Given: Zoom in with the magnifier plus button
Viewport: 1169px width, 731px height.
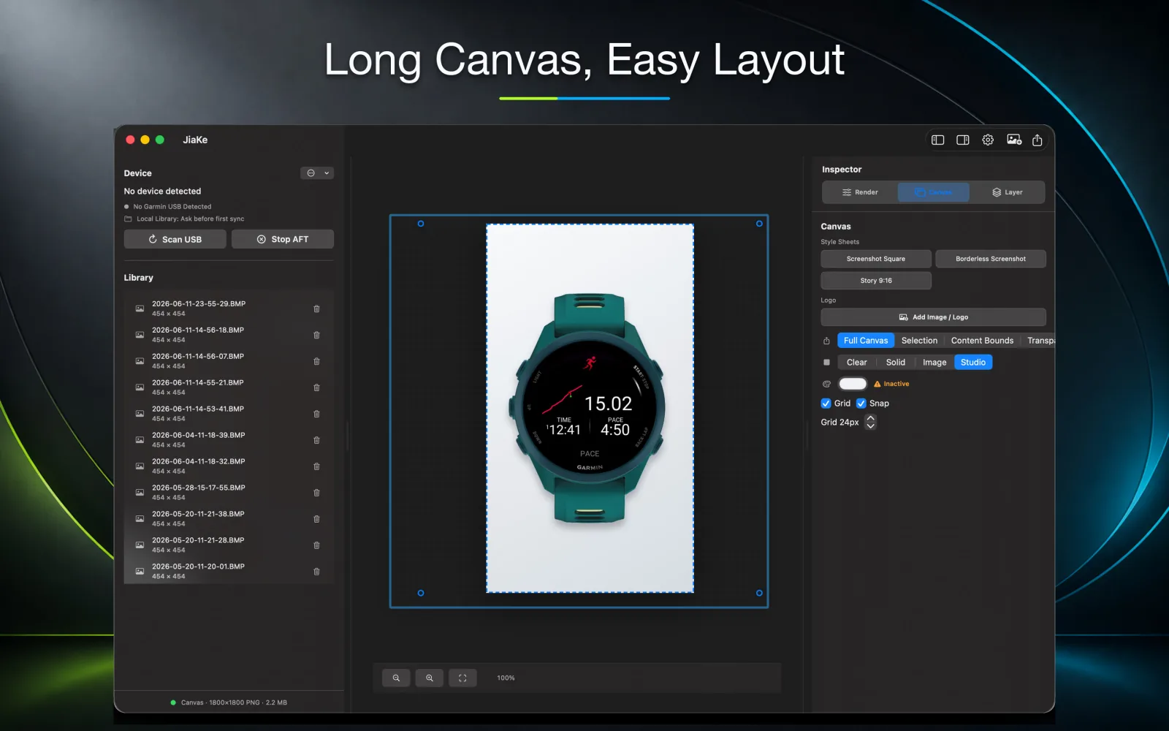Looking at the screenshot, I should click(x=430, y=678).
